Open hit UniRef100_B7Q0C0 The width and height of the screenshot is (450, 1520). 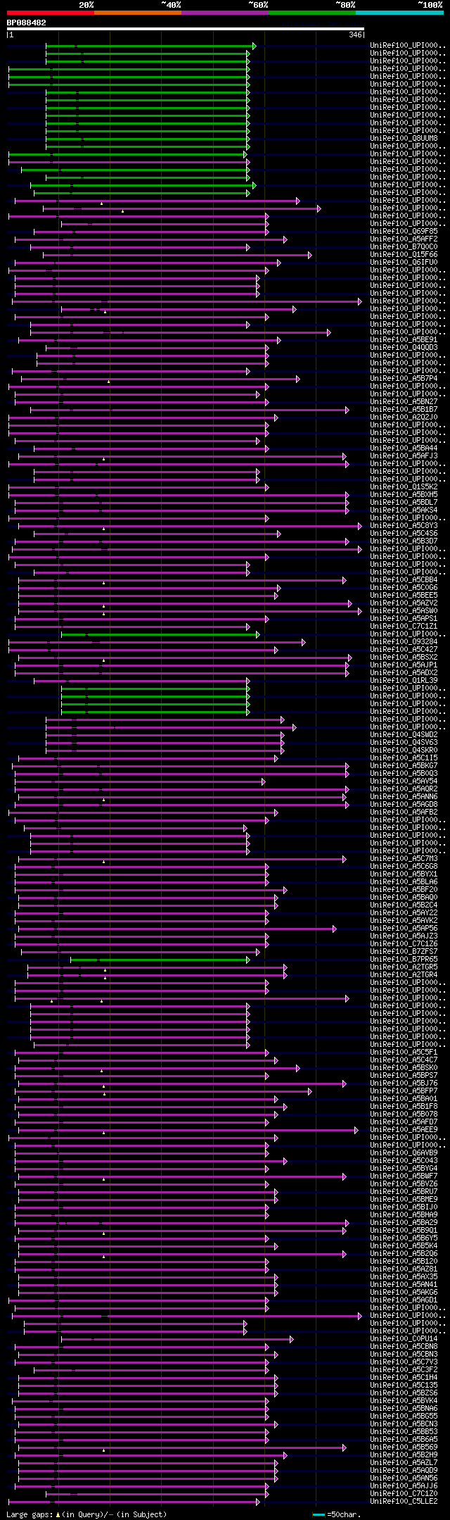404,247
